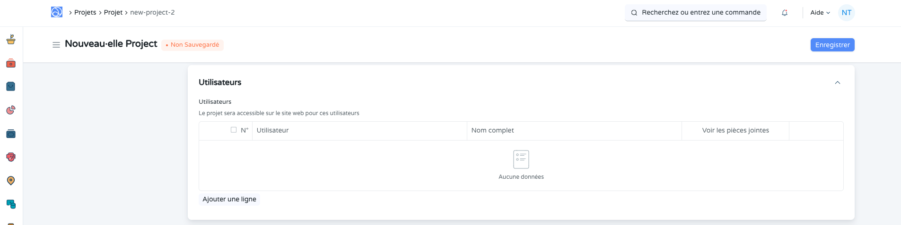Click Ajouter une ligne
The height and width of the screenshot is (225, 901).
pyautogui.click(x=229, y=199)
